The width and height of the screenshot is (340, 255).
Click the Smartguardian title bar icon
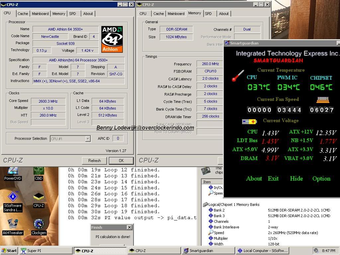coord(227,43)
